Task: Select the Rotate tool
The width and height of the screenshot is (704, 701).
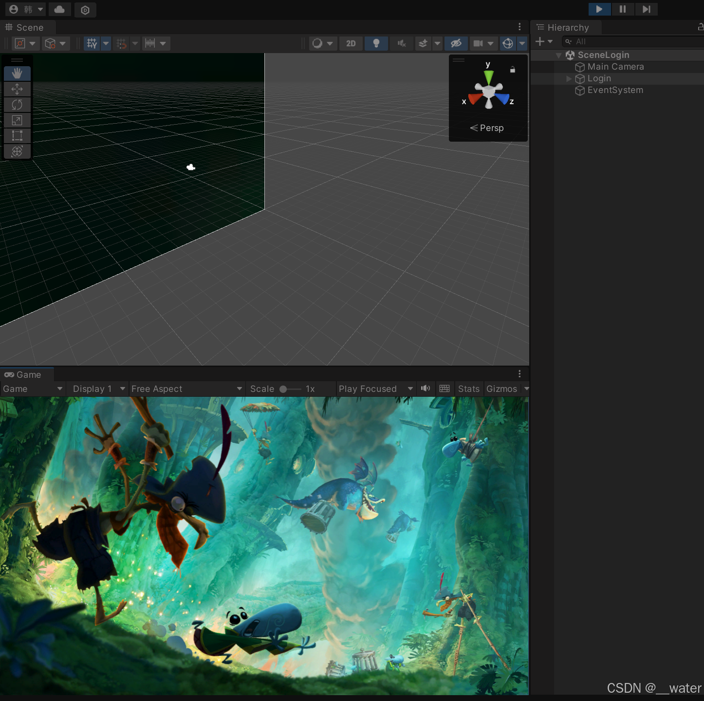Action: 17,105
